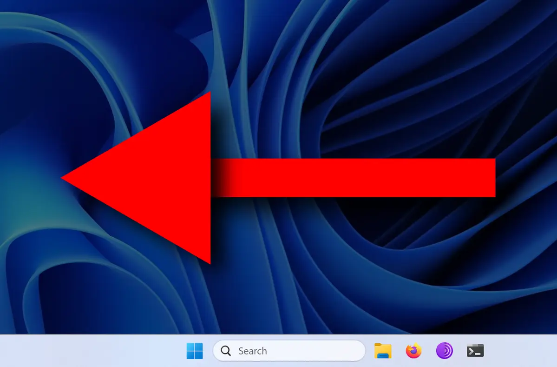Open Tor Browser from the taskbar
This screenshot has width=557, height=367.
(x=444, y=351)
